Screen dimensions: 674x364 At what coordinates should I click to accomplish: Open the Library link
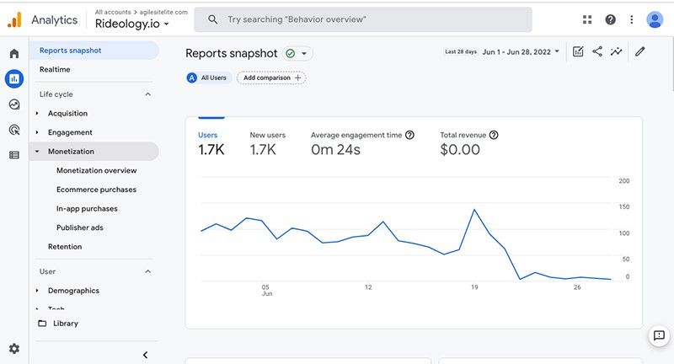tap(66, 324)
